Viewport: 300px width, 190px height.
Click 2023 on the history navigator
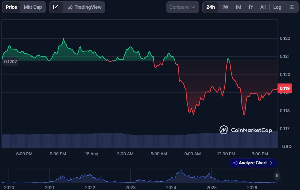[130, 188]
